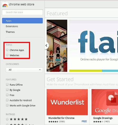This screenshot has width=118, height=125.
Task: Open the online radio player featured banner
Action: [94, 46]
